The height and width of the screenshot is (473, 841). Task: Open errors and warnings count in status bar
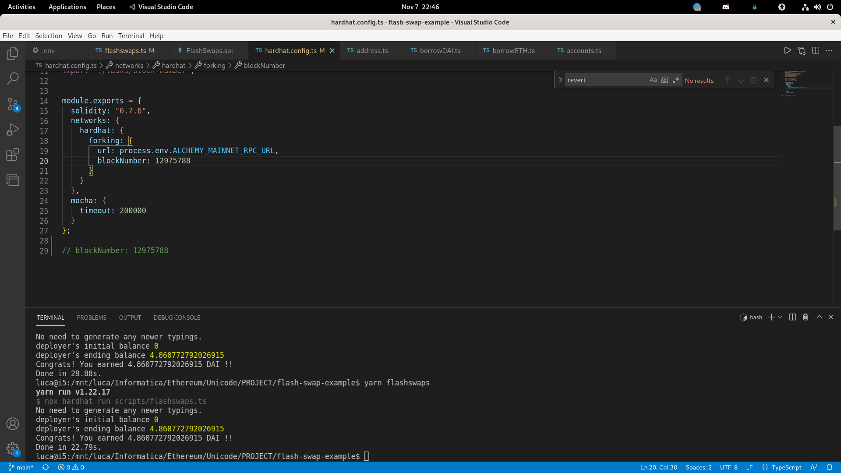click(71, 467)
